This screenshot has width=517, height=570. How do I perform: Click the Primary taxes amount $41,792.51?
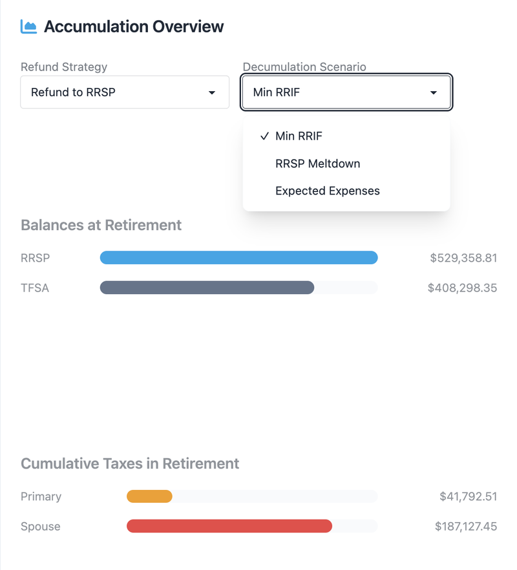(x=468, y=496)
